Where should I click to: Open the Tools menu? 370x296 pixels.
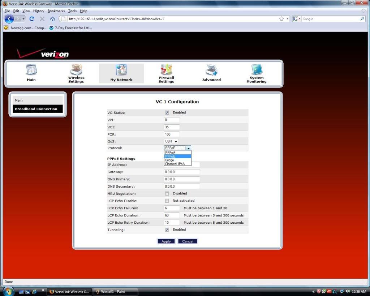tap(72, 11)
